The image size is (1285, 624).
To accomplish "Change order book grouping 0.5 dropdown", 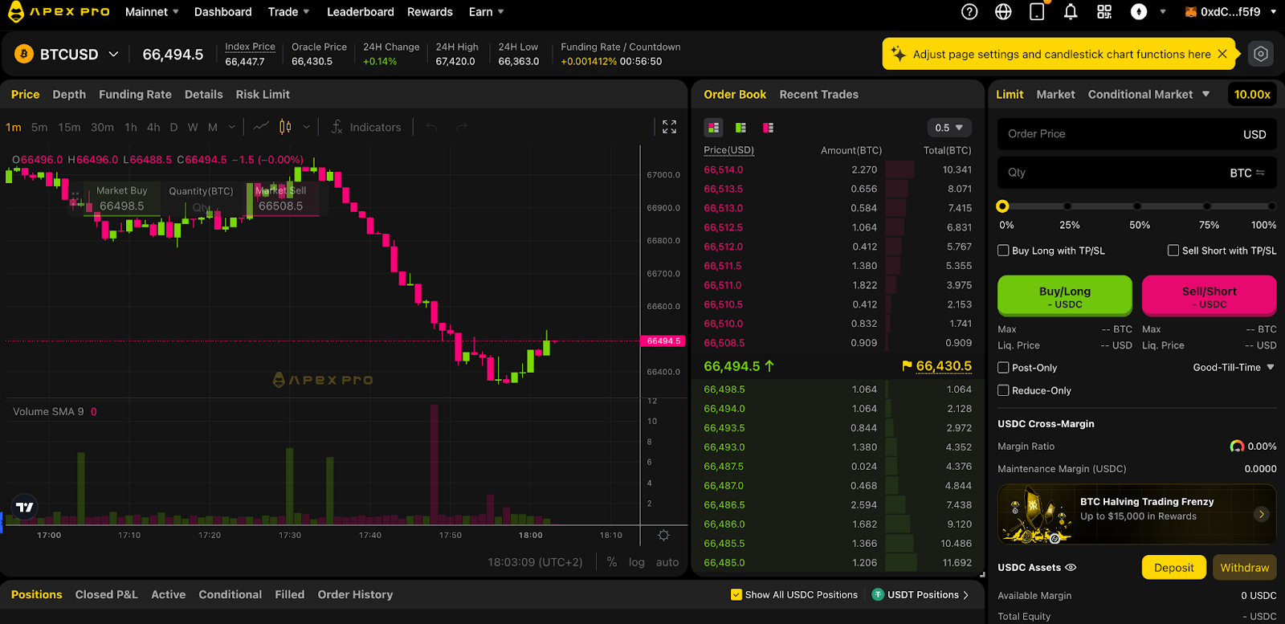I will [949, 128].
